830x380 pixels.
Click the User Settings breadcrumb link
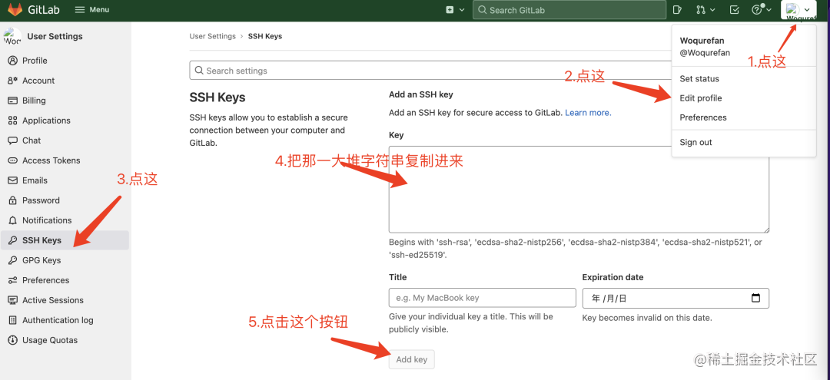pos(212,37)
